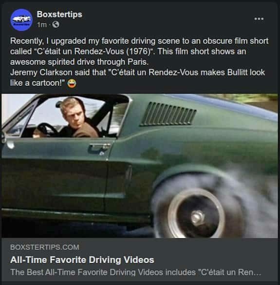Click the steering wheel in the photo
This screenshot has width=280, height=285.
[45, 130]
